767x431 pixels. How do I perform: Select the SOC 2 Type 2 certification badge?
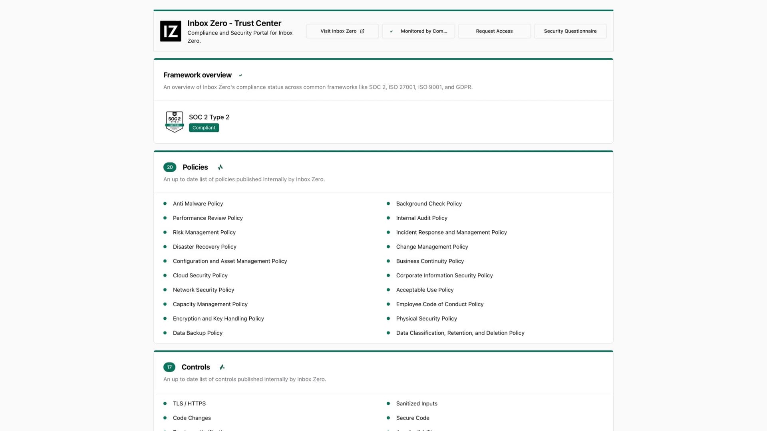(x=174, y=122)
